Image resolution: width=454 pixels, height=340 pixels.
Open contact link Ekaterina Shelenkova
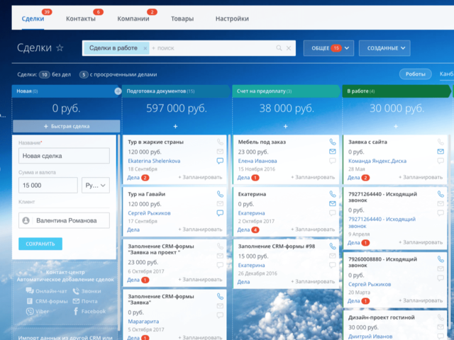pos(154,161)
